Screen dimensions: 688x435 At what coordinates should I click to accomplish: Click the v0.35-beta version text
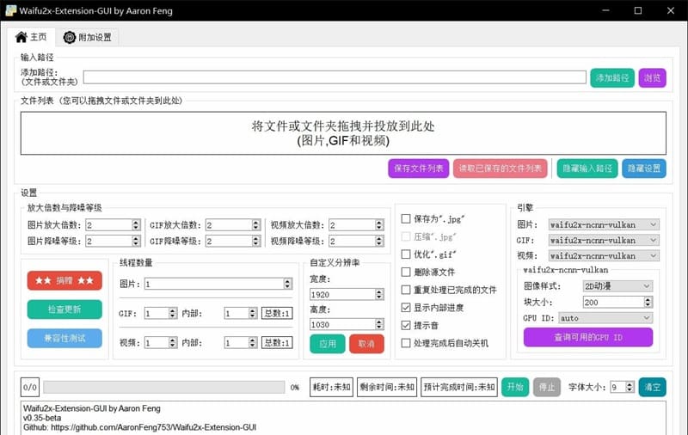[x=42, y=418]
